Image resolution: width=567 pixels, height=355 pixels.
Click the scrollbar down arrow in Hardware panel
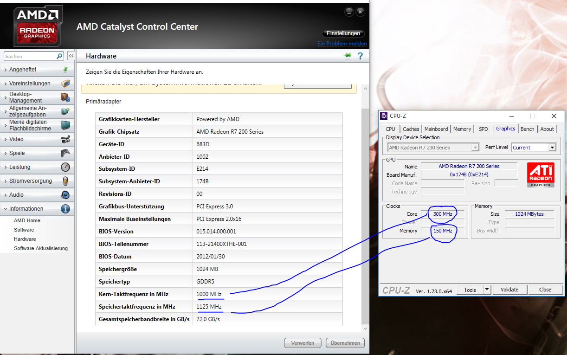tap(365, 328)
